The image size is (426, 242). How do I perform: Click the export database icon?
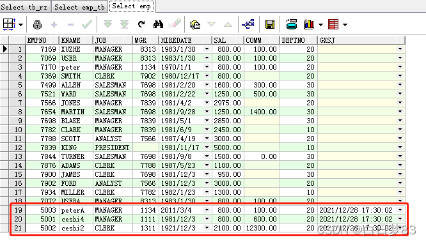[x=292, y=24]
